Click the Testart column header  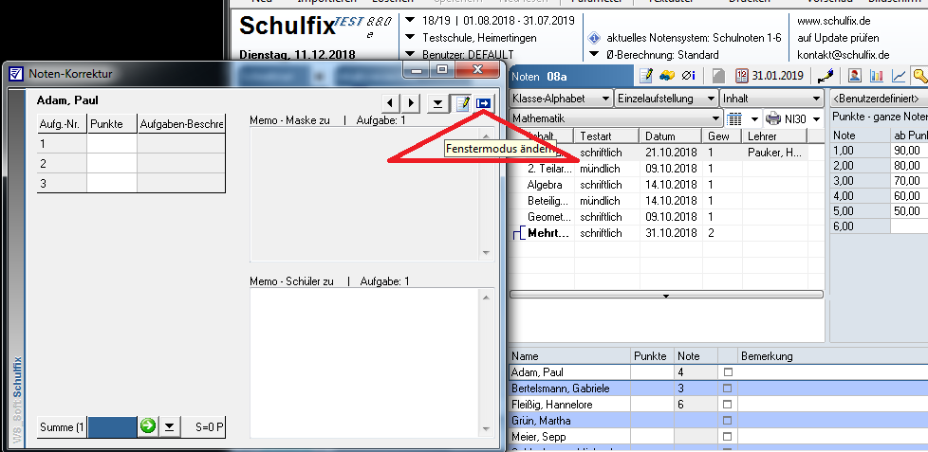click(x=606, y=136)
